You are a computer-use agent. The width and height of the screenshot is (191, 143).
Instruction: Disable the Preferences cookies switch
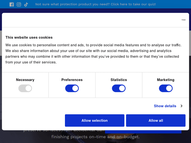(x=72, y=88)
